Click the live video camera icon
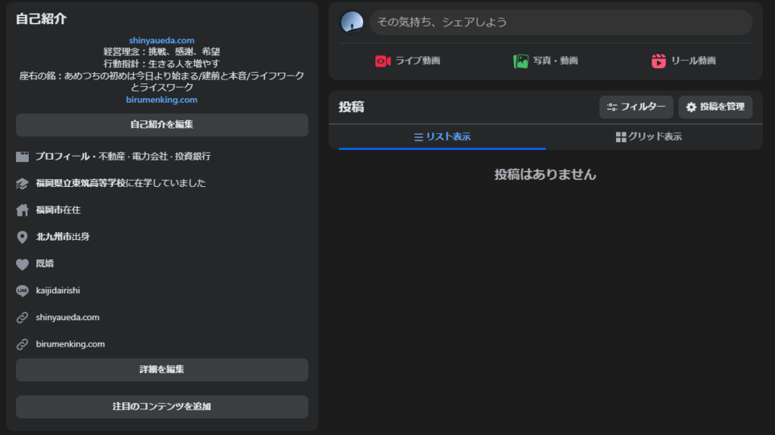This screenshot has width=775, height=435. click(x=383, y=61)
